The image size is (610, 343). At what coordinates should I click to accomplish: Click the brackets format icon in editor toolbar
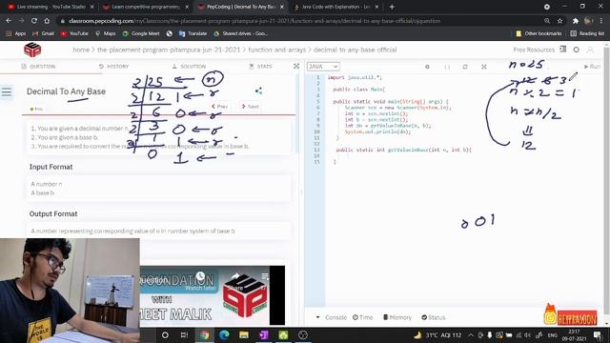point(447,67)
